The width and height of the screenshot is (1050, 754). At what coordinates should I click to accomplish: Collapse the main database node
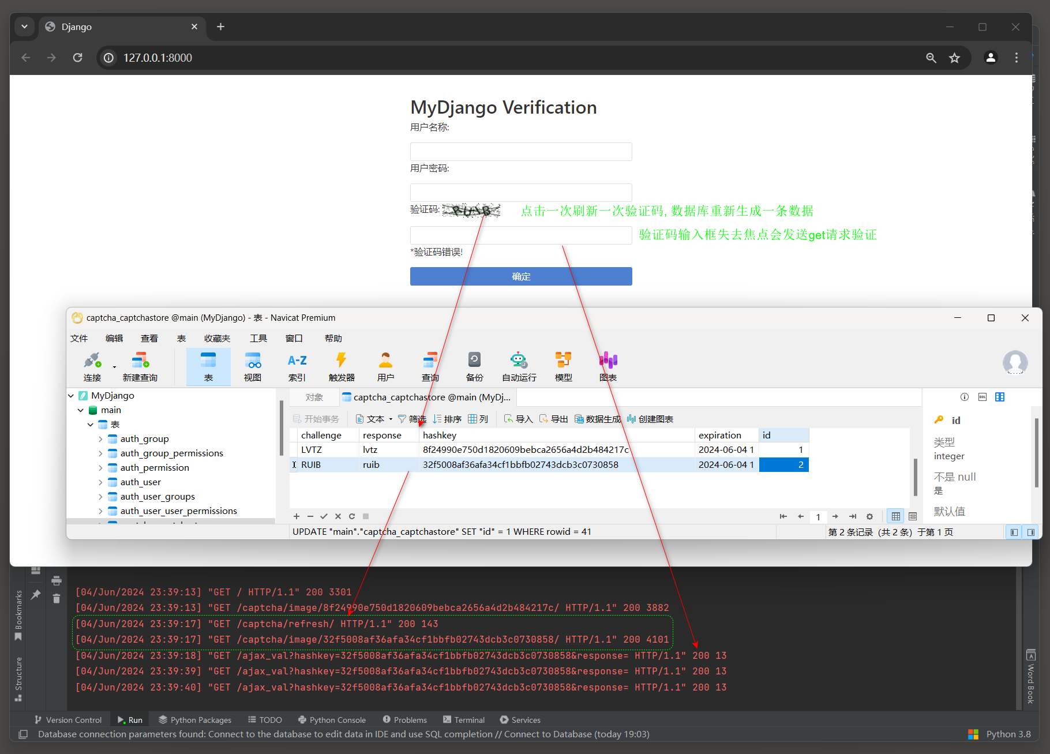coord(81,410)
